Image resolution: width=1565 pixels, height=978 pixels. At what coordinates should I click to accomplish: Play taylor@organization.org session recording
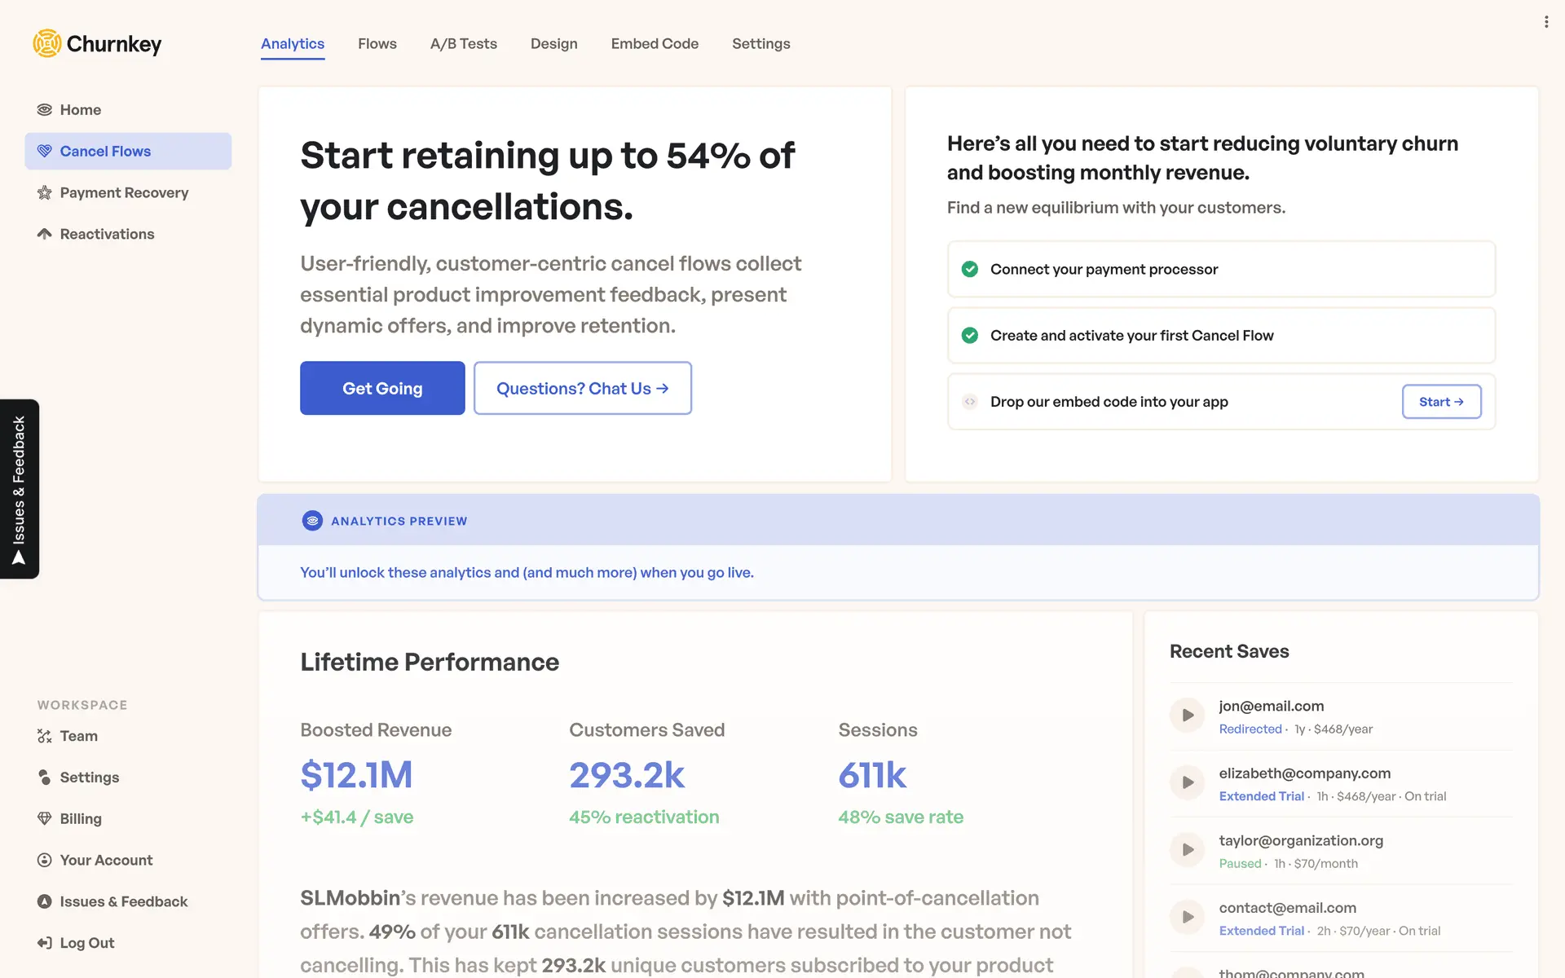1188,850
